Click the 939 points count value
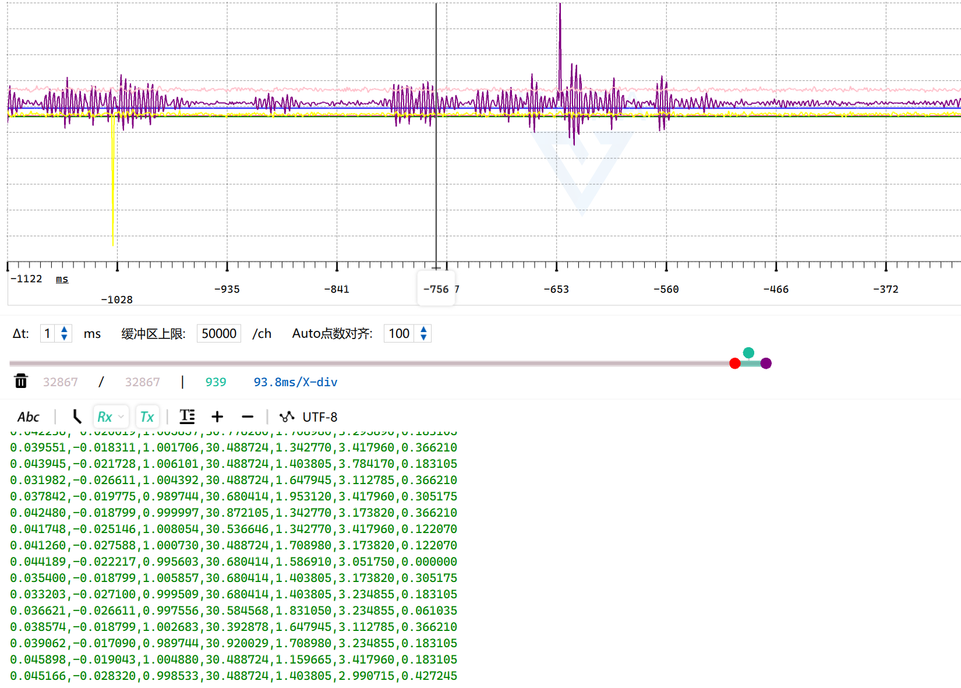961x688 pixels. [215, 382]
